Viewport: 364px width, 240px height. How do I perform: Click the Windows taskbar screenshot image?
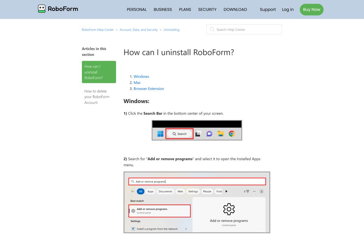coord(197,130)
